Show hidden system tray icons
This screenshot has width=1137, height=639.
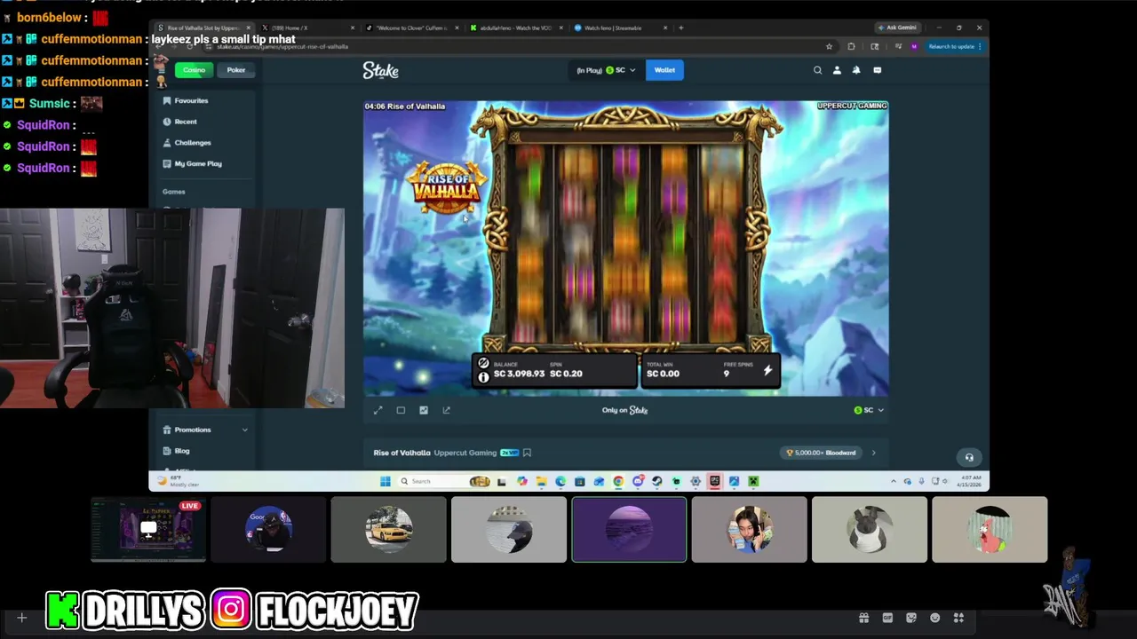[894, 481]
